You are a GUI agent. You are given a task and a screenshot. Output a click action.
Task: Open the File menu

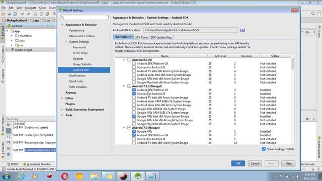click(4, 8)
